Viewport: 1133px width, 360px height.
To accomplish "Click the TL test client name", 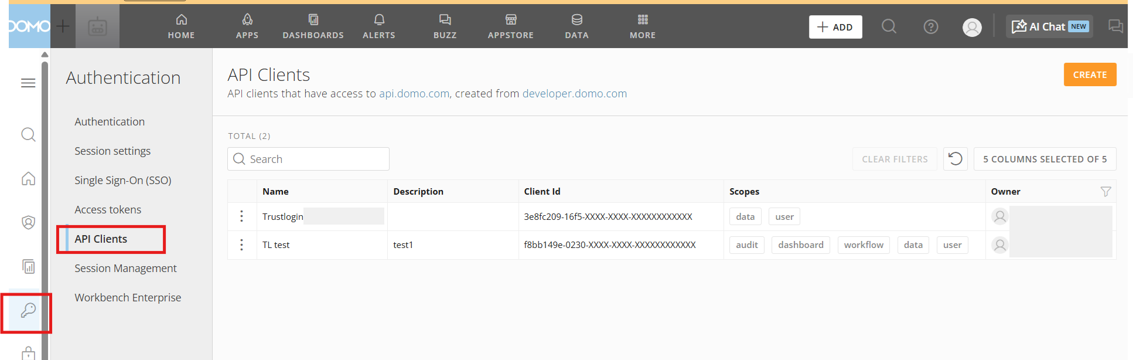I will pyautogui.click(x=276, y=244).
